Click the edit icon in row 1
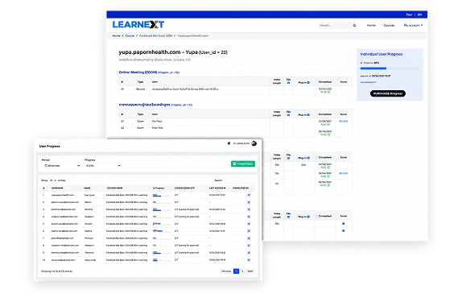 (249, 195)
